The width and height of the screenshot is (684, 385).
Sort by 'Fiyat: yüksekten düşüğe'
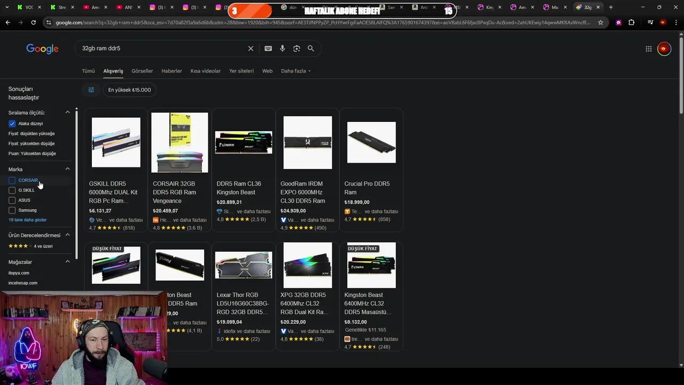(x=32, y=144)
